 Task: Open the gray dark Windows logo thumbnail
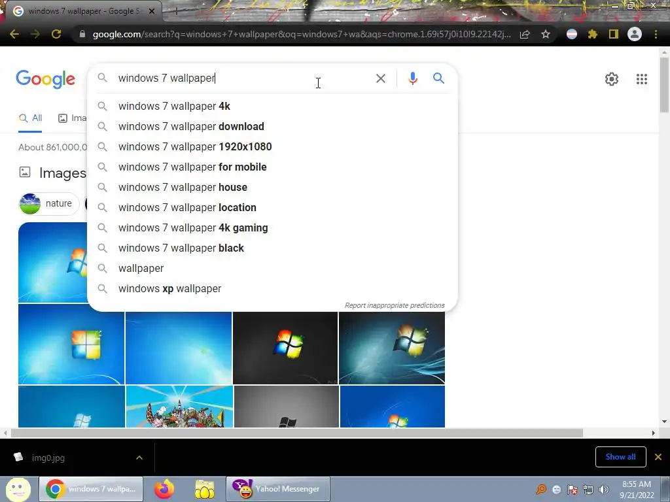[287, 407]
